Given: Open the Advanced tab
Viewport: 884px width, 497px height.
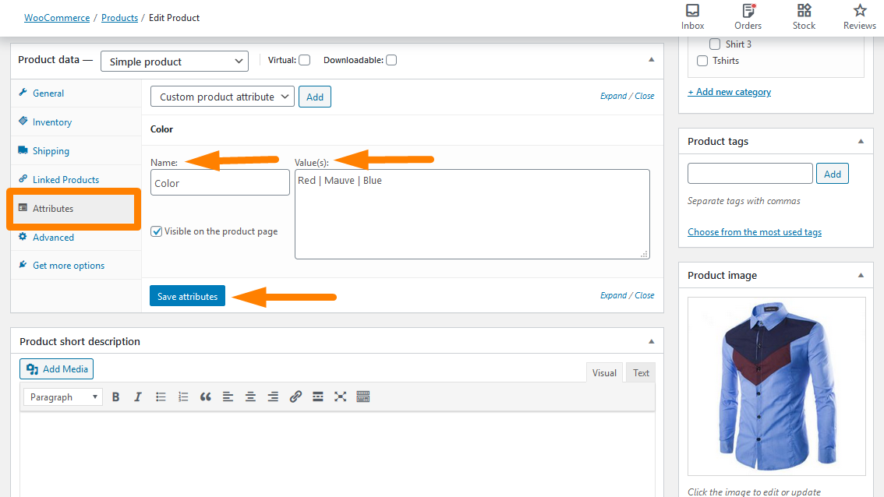Looking at the screenshot, I should pos(76,238).
